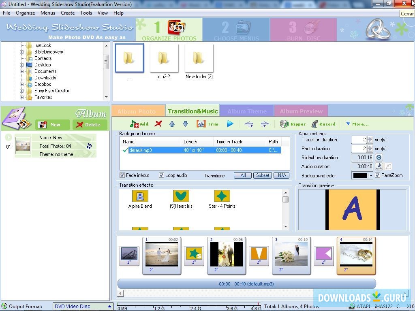This screenshot has width=415, height=311.
Task: Go to step 2 Choose Menus
Action: 236,30
